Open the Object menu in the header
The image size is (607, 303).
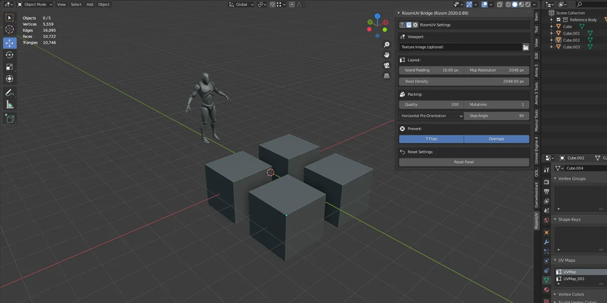coord(103,4)
